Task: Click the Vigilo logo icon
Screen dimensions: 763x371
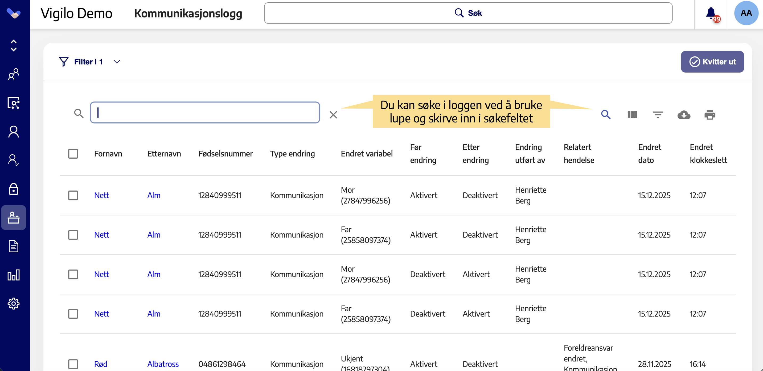Action: click(x=14, y=13)
